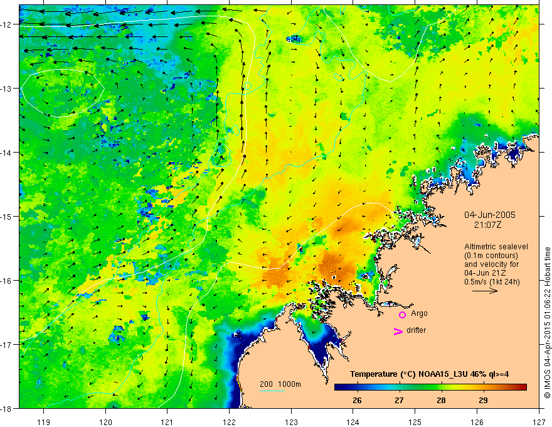Click latitude axis label -17
This screenshot has height=427, width=552.
[6, 345]
